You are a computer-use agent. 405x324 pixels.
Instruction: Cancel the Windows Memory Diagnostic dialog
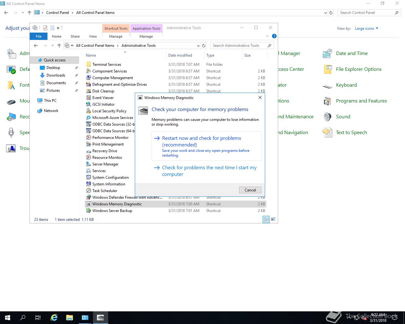(x=250, y=190)
